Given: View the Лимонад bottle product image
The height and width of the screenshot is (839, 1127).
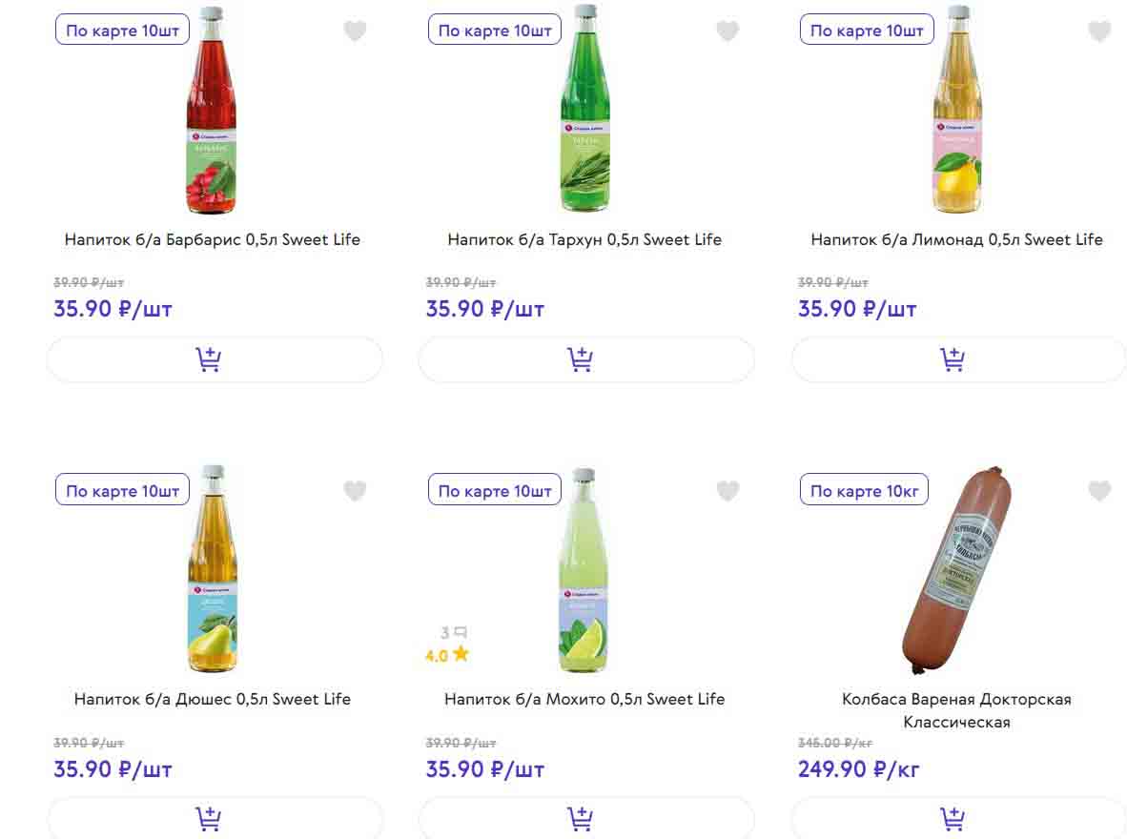Looking at the screenshot, I should pos(956,110).
